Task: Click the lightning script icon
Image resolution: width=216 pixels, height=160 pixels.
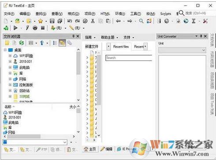Action: click(x=27, y=28)
